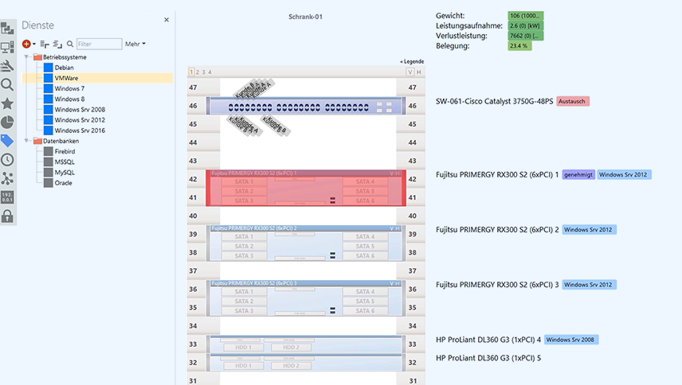Viewport: 682px width, 385px height.
Task: Toggle the rack H view button
Action: click(419, 72)
